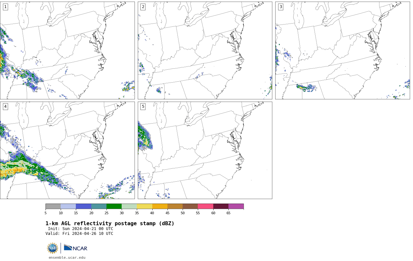Click the colorbar tick label 20
The width and height of the screenshot is (413, 261).
click(91, 213)
